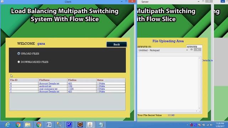Select cost company.txt file name
228x128 pixels.
click(x=48, y=89)
